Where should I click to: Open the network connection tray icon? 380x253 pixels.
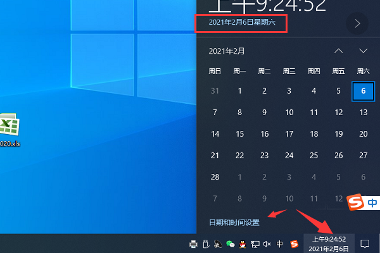pyautogui.click(x=255, y=244)
